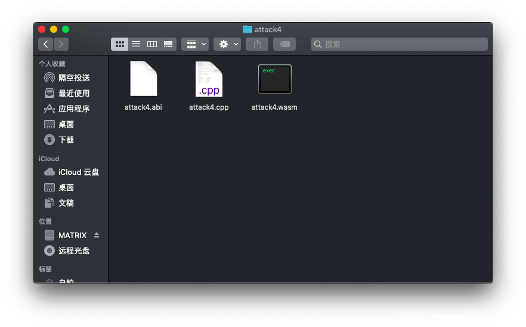Viewport: 526px width, 327px height.
Task: Select the attack4.cpp file icon
Action: click(x=209, y=79)
